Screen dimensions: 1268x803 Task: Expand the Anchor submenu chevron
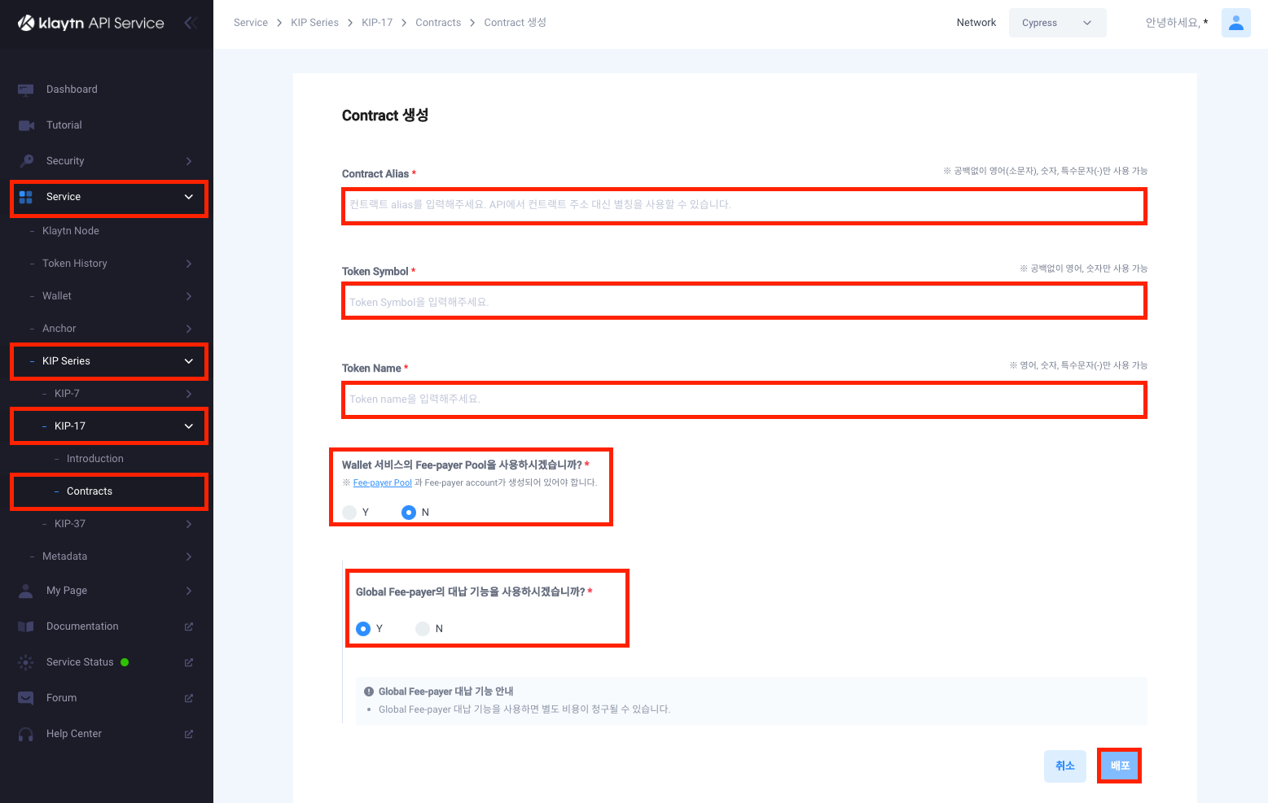189,329
